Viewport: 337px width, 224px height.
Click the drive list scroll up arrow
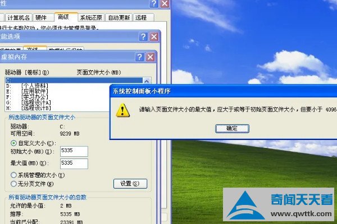(147, 81)
